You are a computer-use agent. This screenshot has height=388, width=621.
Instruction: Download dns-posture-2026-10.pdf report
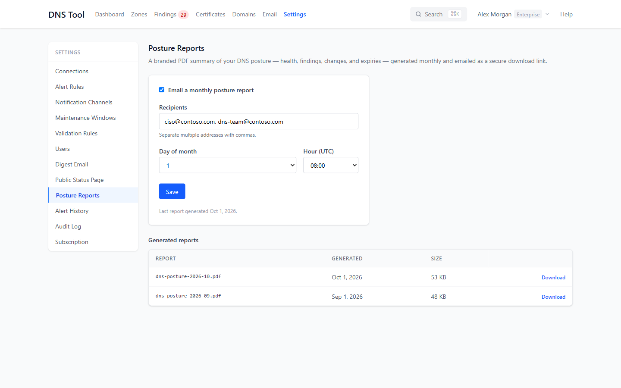[x=553, y=277]
